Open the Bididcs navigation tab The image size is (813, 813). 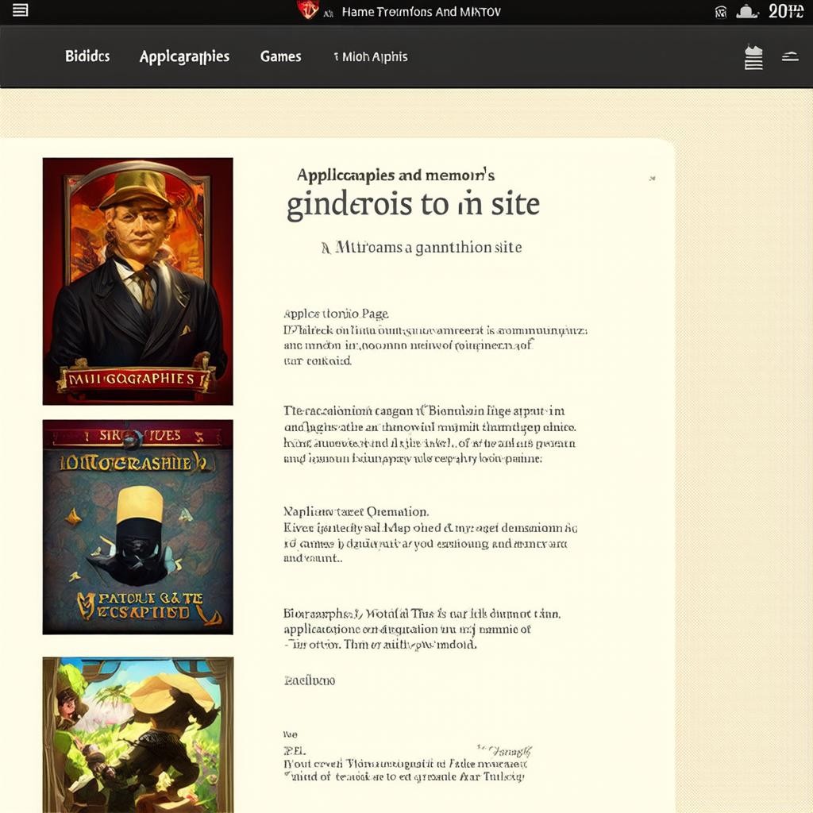(87, 56)
